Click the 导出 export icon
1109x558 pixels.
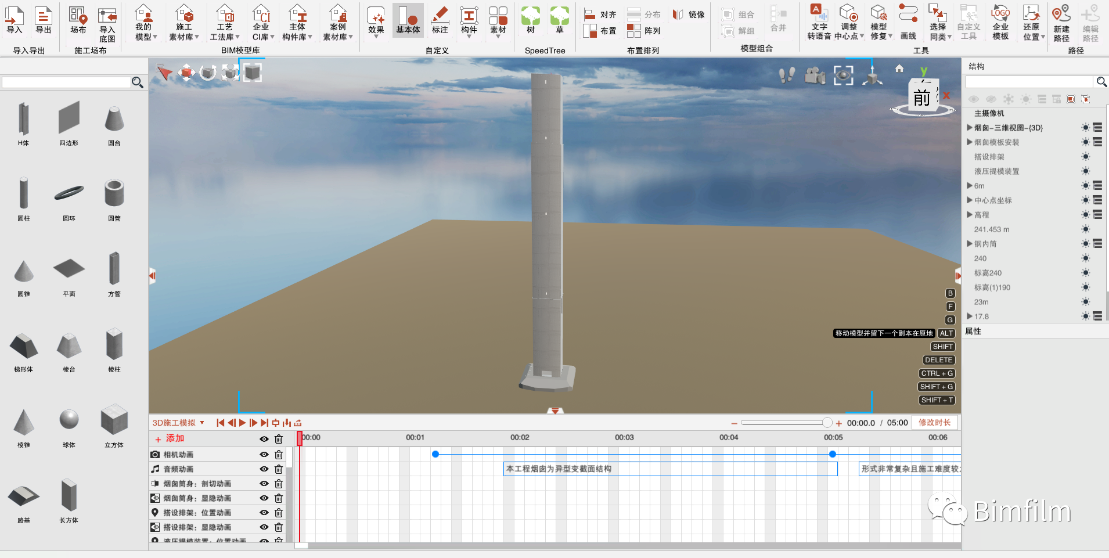(44, 20)
